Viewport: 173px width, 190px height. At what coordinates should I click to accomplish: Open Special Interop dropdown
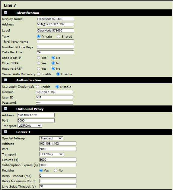(51, 138)
